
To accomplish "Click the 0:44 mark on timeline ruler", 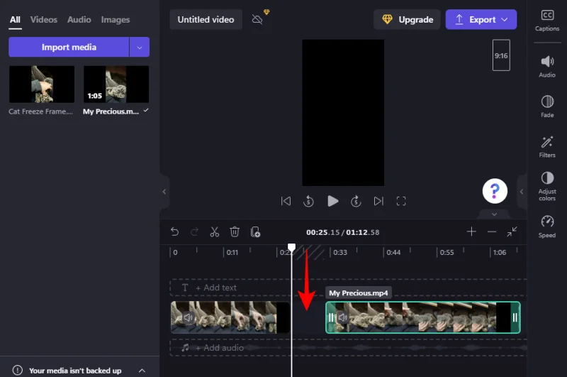I will [393, 253].
